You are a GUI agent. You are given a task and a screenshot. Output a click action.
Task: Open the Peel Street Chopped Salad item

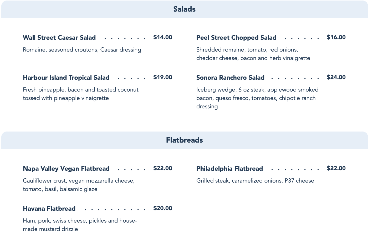pos(236,38)
